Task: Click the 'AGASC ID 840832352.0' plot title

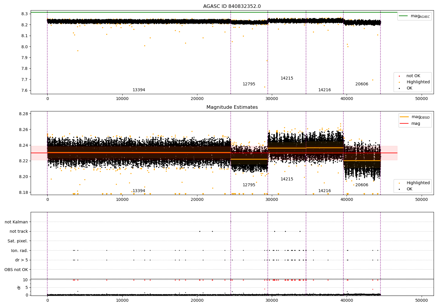Action: click(232, 6)
